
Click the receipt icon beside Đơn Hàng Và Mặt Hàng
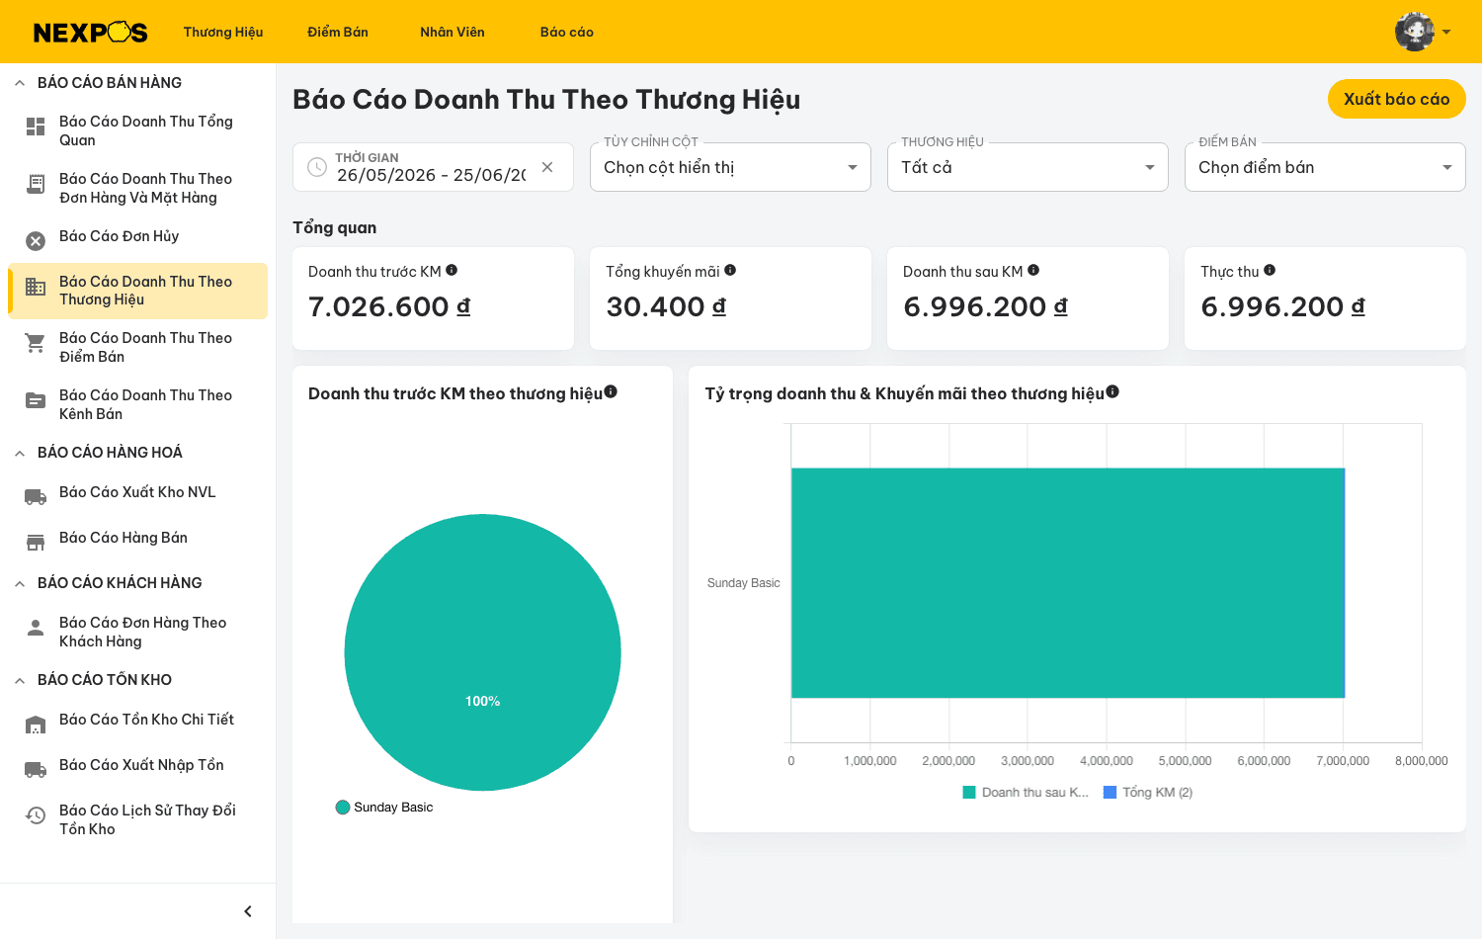click(36, 184)
